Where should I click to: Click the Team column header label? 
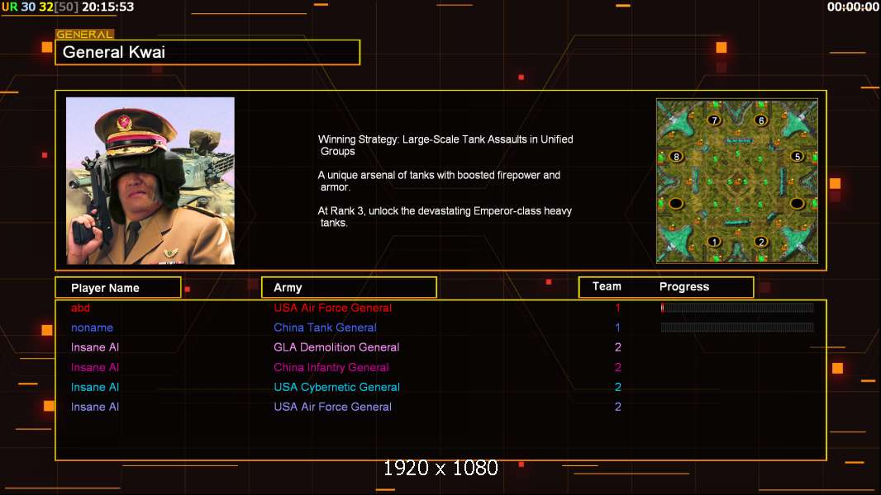coord(607,286)
